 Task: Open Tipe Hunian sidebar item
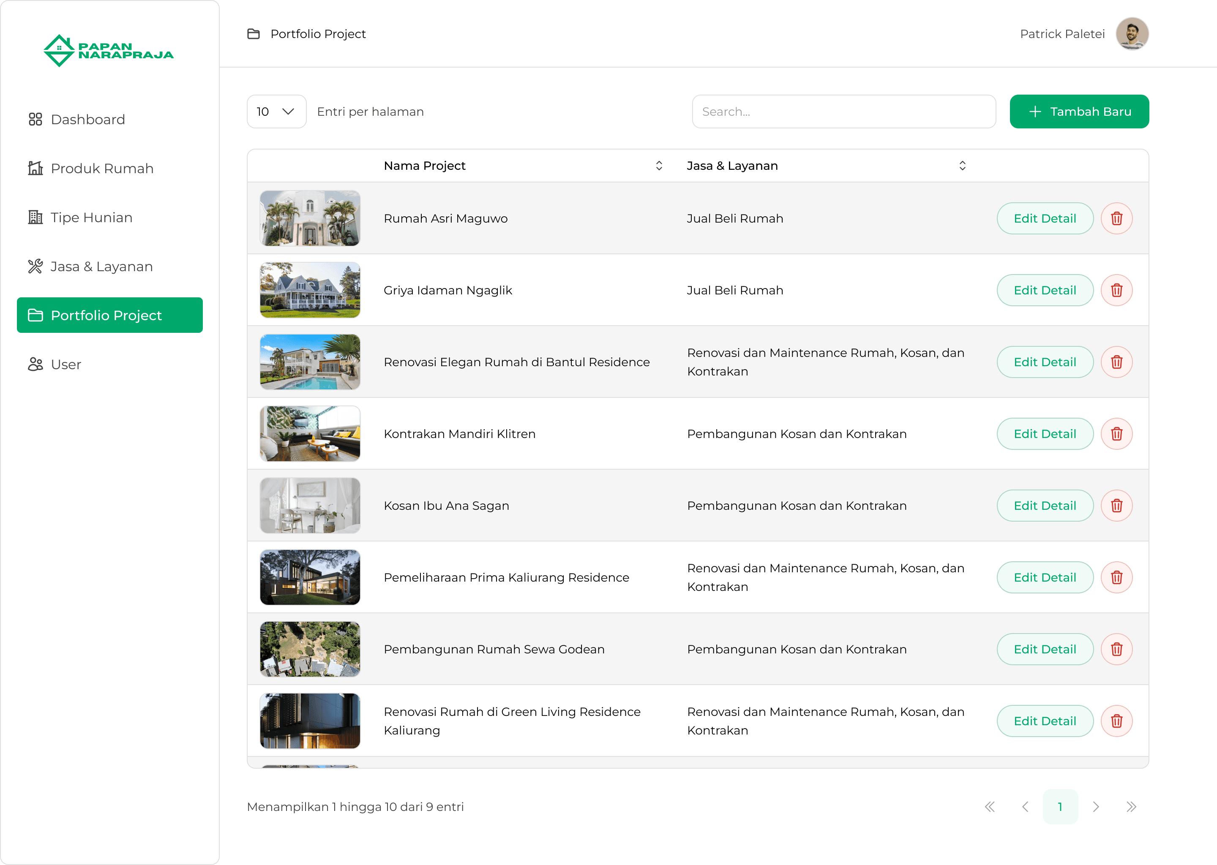tap(91, 218)
